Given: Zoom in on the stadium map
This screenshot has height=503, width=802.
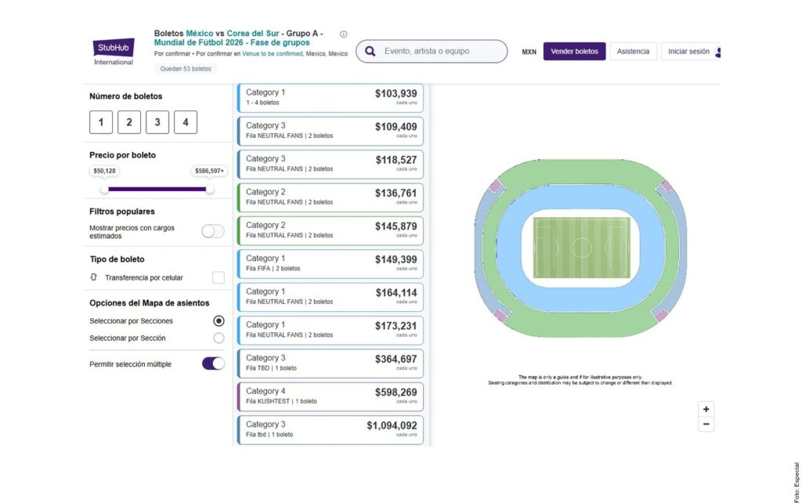Looking at the screenshot, I should tap(706, 409).
